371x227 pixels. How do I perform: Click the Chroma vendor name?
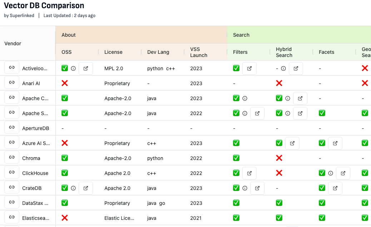(31, 158)
